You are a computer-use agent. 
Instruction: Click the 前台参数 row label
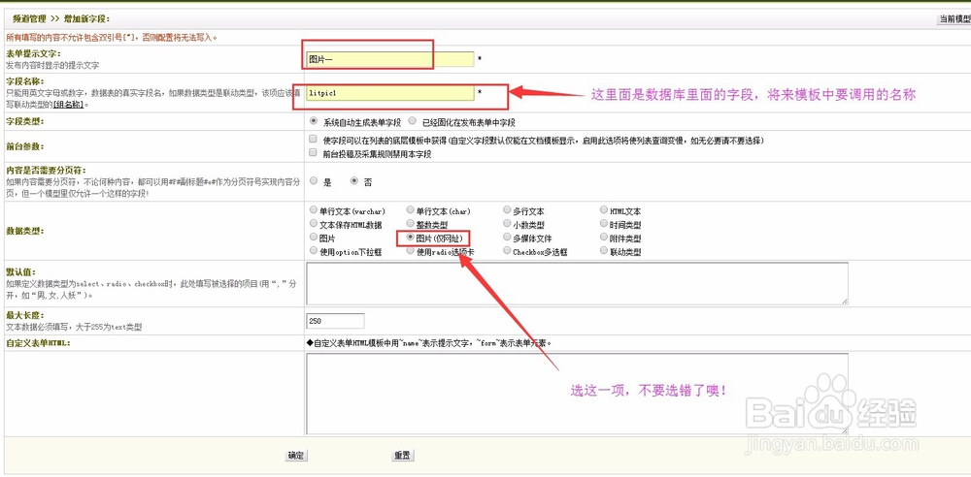[x=25, y=146]
